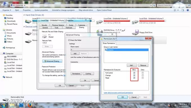Click Add button in Permissions dialog
Screen dimensions: 191x108
[x=132, y=65]
